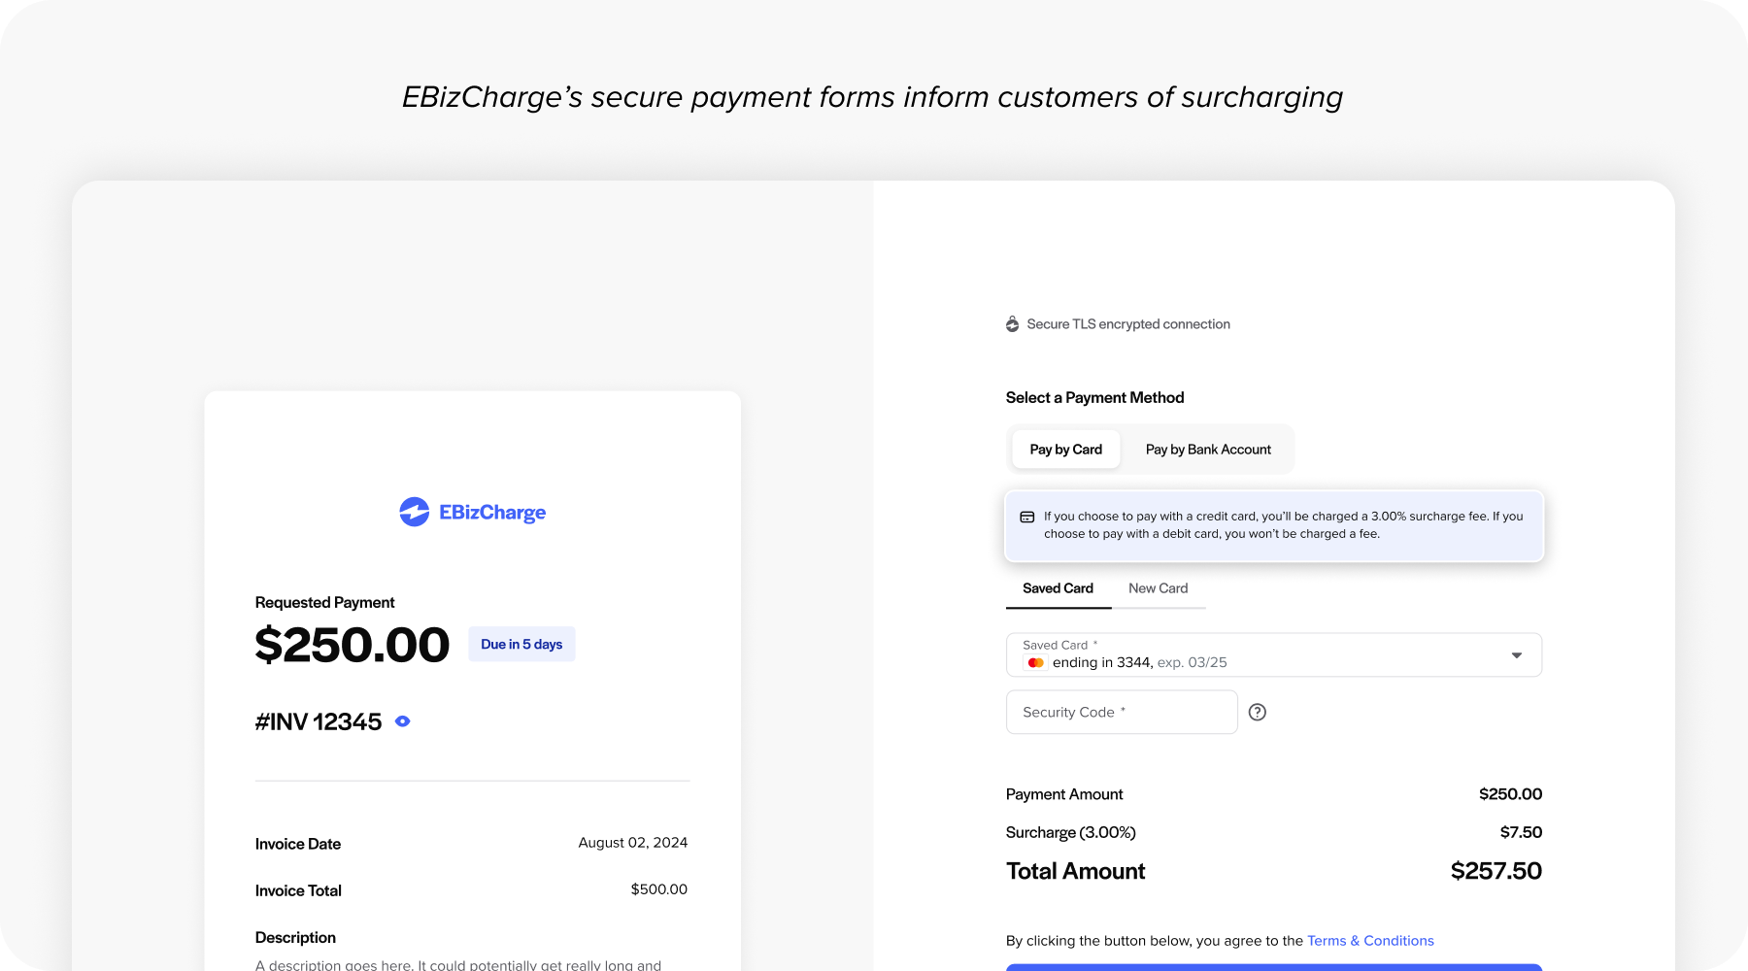Screen dimensions: 1748x971
Task: Select the Pay by Card payment method
Action: (1065, 449)
